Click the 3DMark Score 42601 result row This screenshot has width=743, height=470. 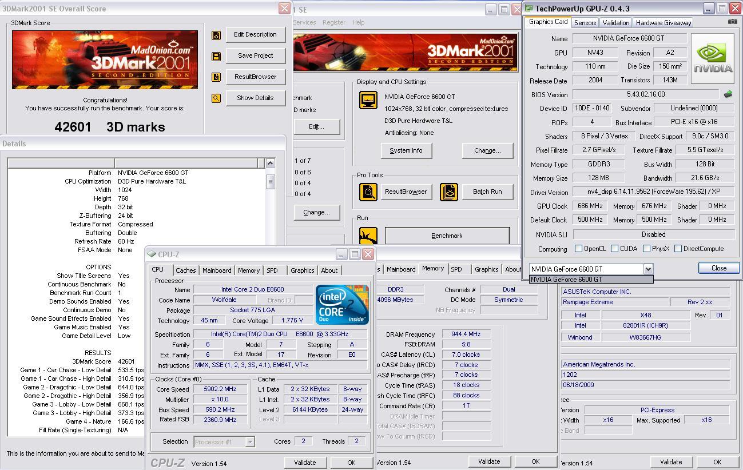[x=76, y=361]
